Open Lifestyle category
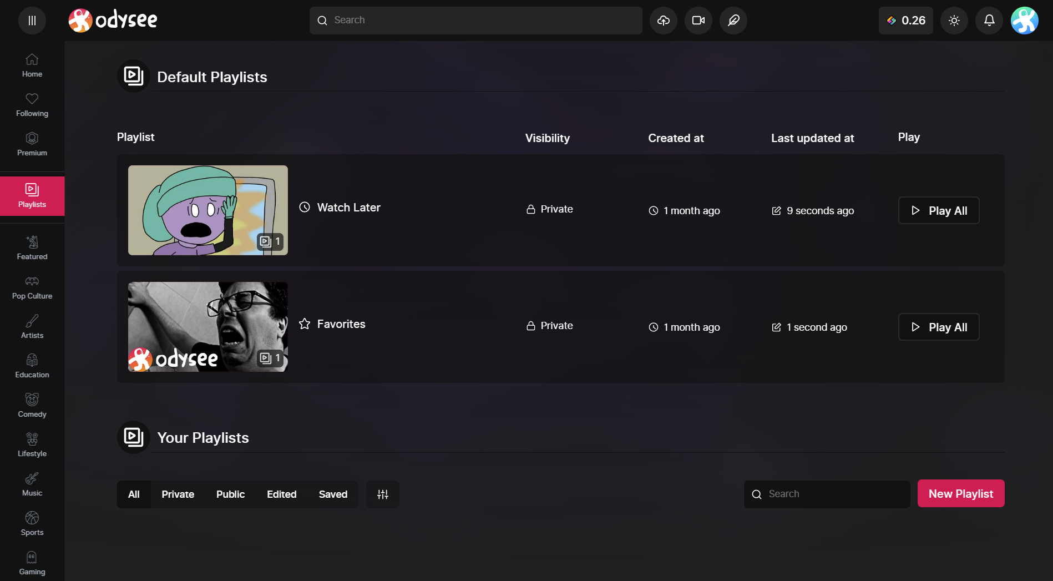This screenshot has width=1053, height=581. tap(32, 445)
